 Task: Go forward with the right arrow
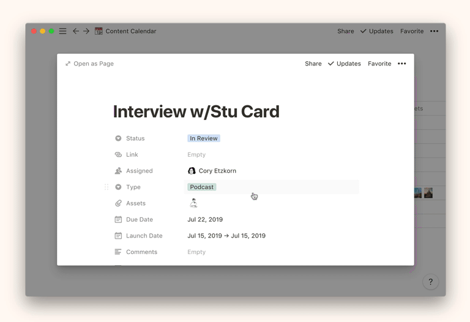pyautogui.click(x=86, y=31)
